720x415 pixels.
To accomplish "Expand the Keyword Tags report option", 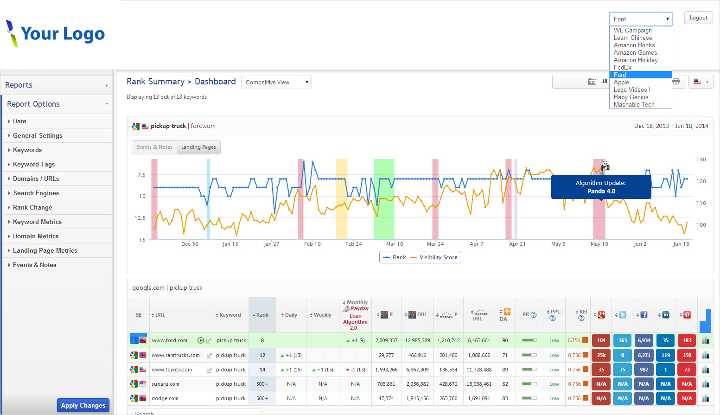I will (33, 164).
